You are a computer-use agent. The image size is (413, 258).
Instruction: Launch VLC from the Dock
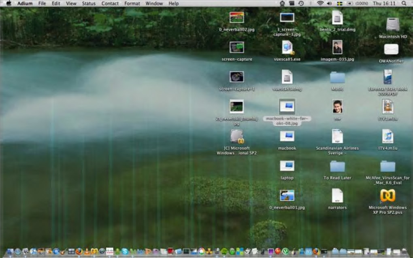(87, 252)
